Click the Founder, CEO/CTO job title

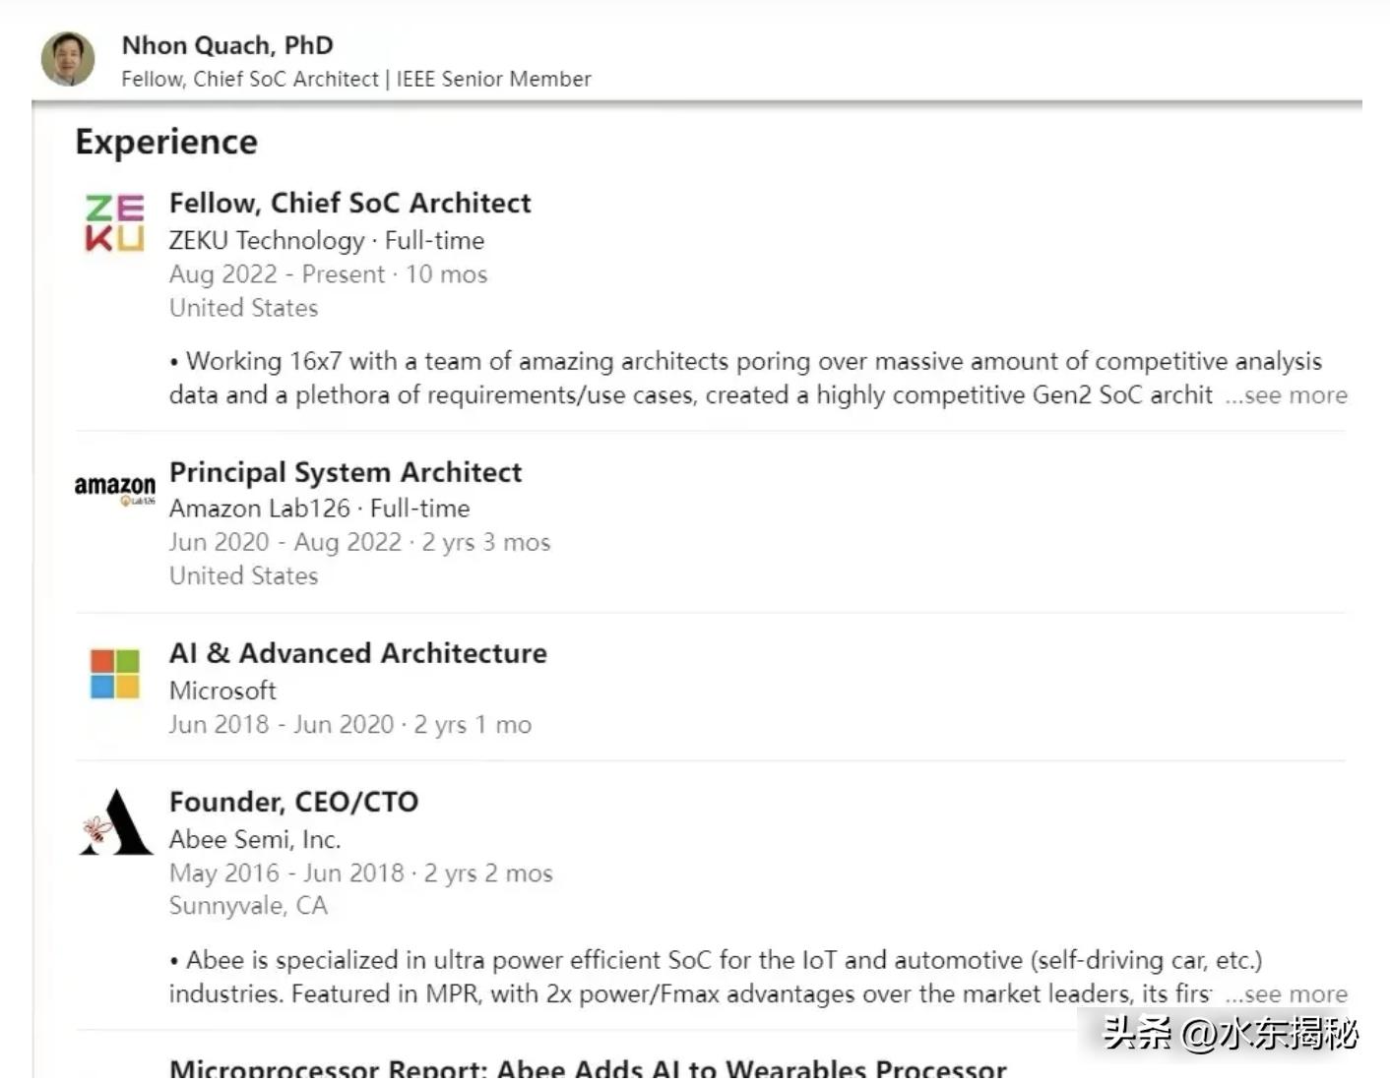point(293,802)
